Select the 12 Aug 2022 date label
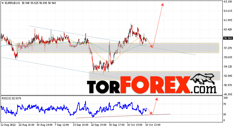This screenshot has height=128, width=234. (x=8, y=125)
